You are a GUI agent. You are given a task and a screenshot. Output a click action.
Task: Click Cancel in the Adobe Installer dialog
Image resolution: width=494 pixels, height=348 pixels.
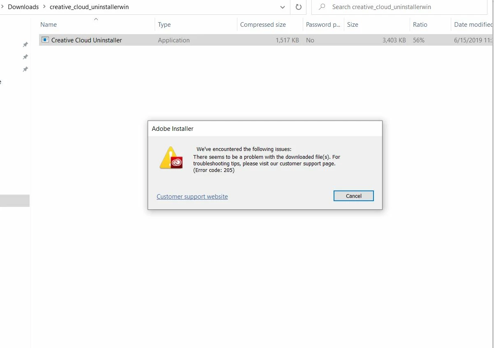tap(354, 196)
